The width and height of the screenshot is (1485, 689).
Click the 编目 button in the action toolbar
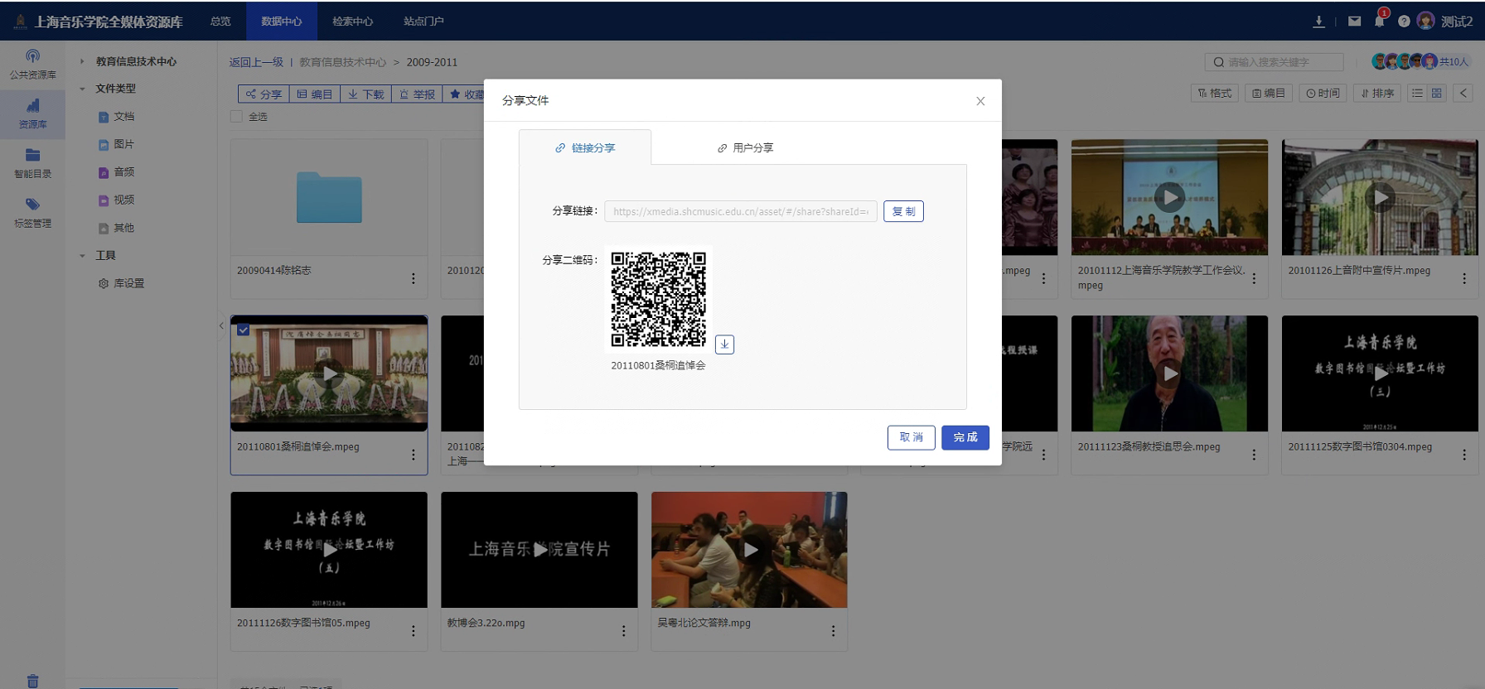[x=314, y=94]
